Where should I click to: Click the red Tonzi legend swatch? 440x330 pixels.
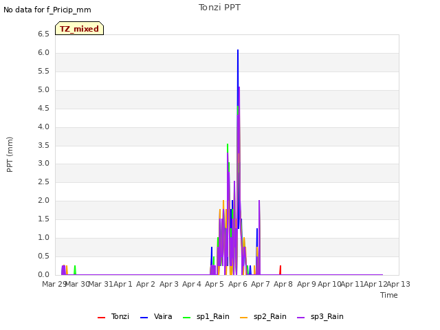point(101,318)
